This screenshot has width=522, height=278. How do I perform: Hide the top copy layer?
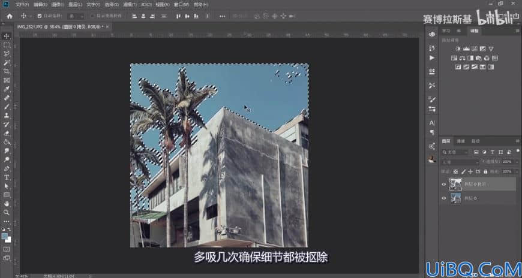[x=443, y=184]
